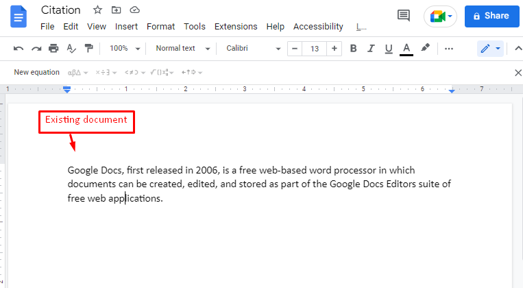Open the text color picker
This screenshot has height=288, width=523.
[x=406, y=49]
